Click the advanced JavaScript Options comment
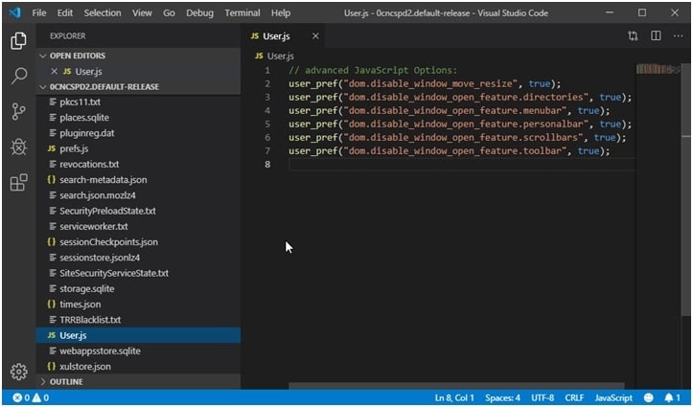This screenshot has height=407, width=693. 373,70
